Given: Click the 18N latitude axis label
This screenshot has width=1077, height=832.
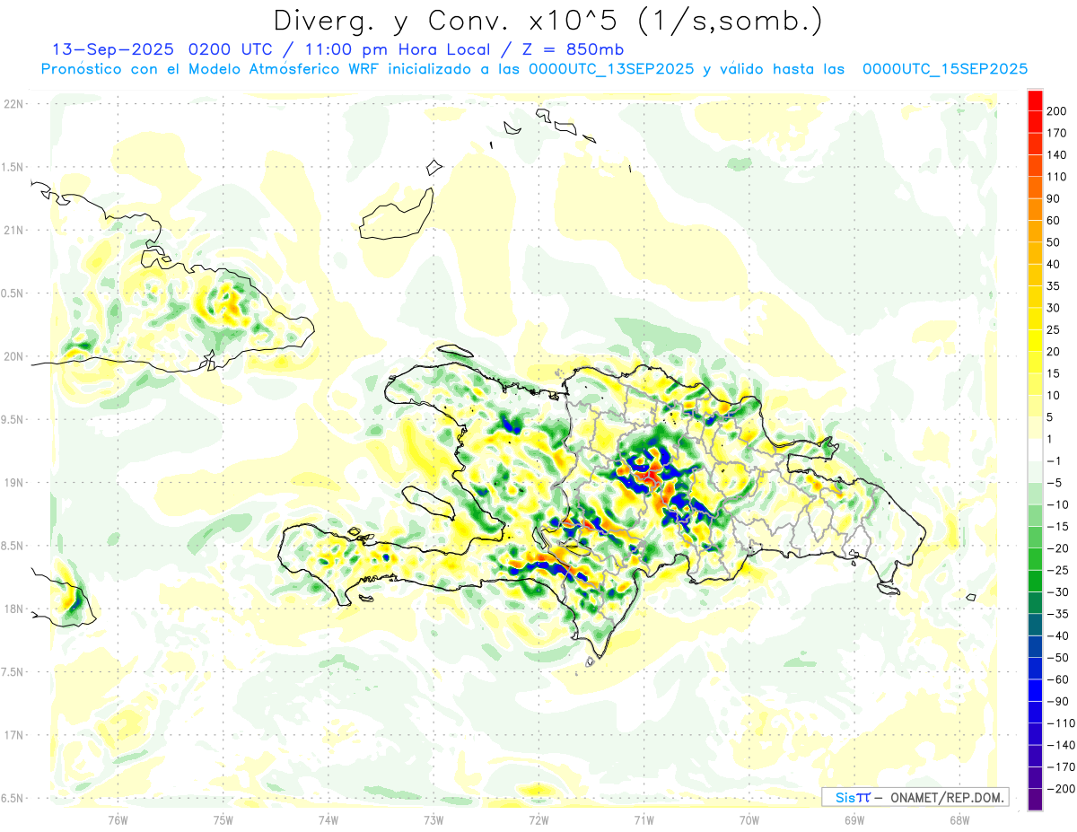Looking at the screenshot, I should coord(13,609).
